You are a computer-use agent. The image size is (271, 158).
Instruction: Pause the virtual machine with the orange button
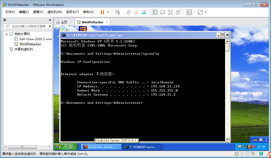coord(102,12)
